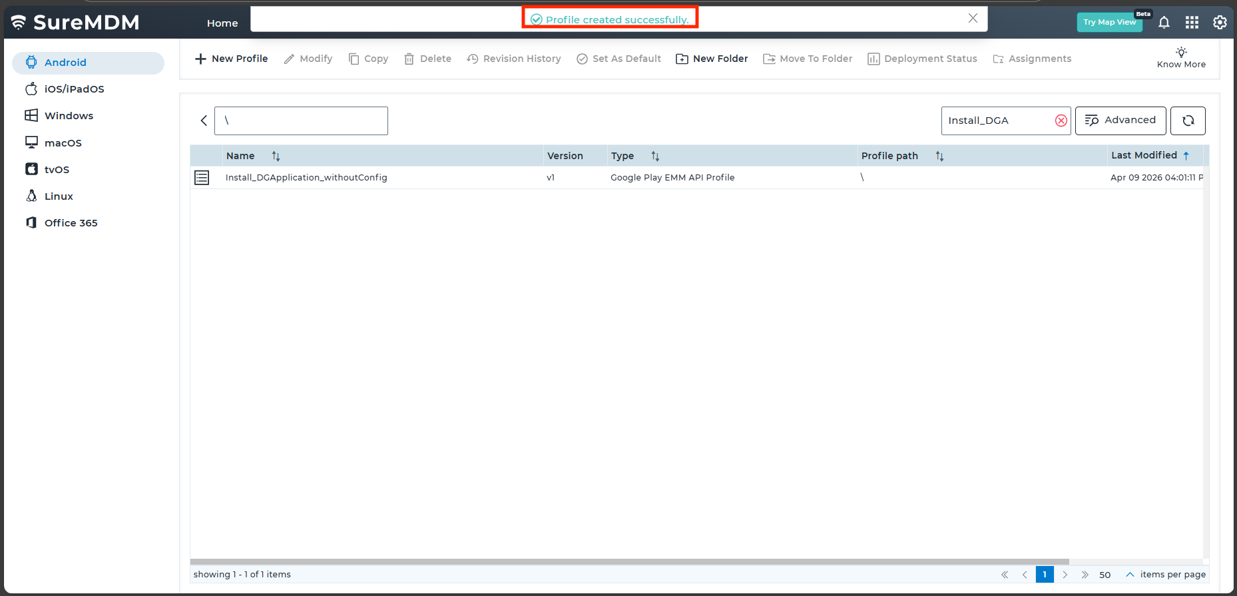The width and height of the screenshot is (1237, 596).
Task: Click the horizontal table scrollbar
Action: [629, 562]
